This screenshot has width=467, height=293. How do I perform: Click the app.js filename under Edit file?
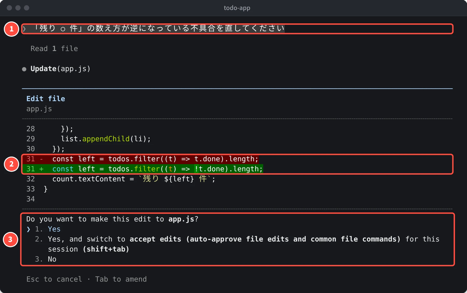39,109
